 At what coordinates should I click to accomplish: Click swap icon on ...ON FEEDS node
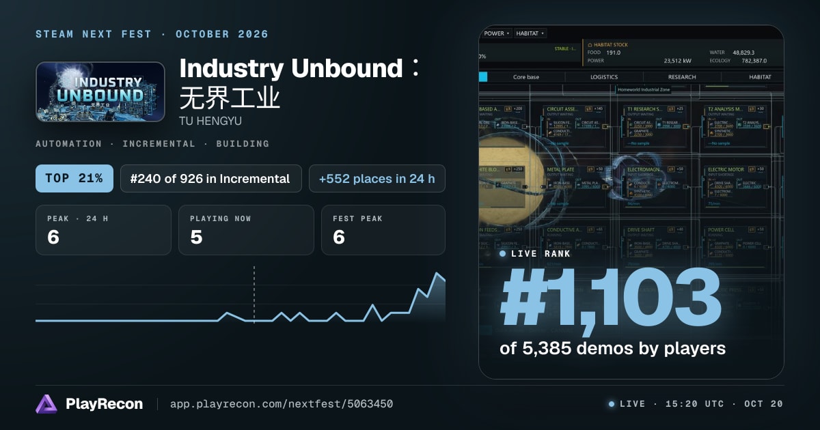(508, 229)
